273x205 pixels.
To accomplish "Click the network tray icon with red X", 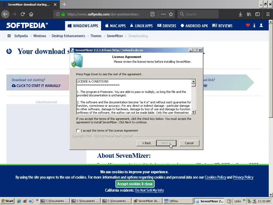I will [254, 201].
